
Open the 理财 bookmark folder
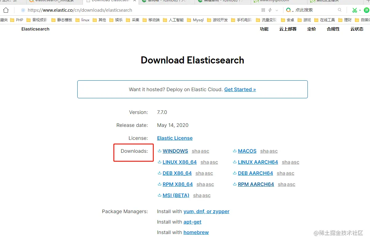[345, 20]
